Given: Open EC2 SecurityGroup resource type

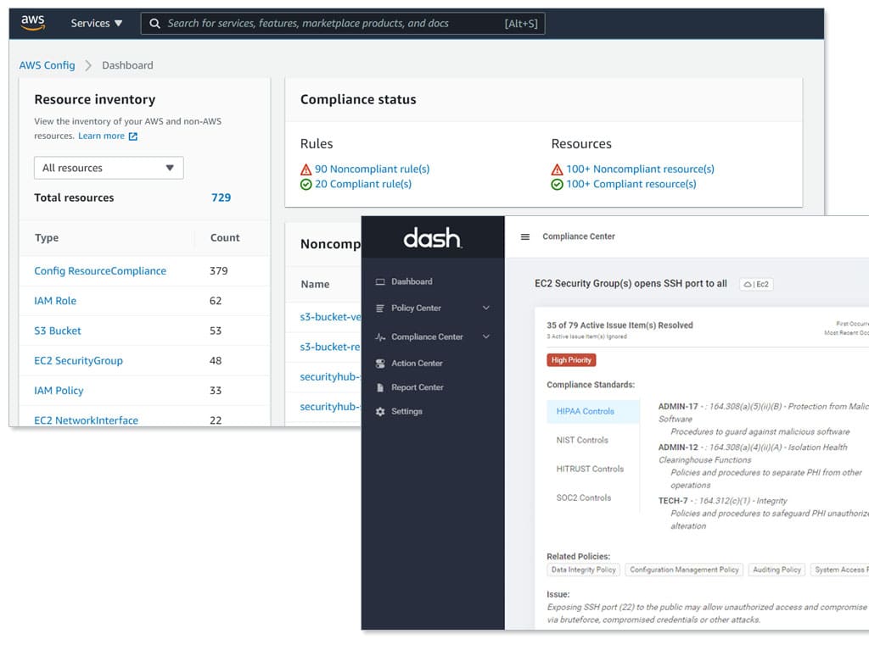Looking at the screenshot, I should 79,360.
